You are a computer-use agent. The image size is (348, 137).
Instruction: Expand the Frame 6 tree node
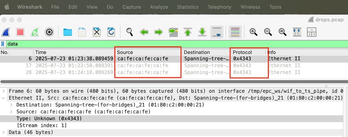3,91
